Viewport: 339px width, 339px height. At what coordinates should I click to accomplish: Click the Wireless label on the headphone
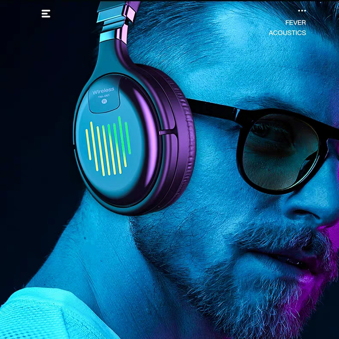pyautogui.click(x=103, y=91)
